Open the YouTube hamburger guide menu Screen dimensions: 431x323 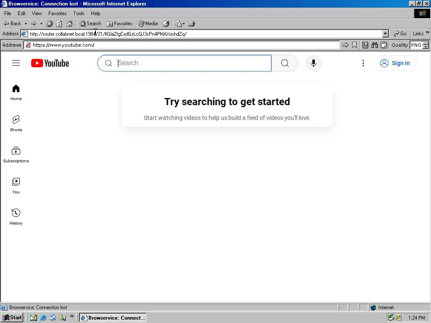[16, 63]
